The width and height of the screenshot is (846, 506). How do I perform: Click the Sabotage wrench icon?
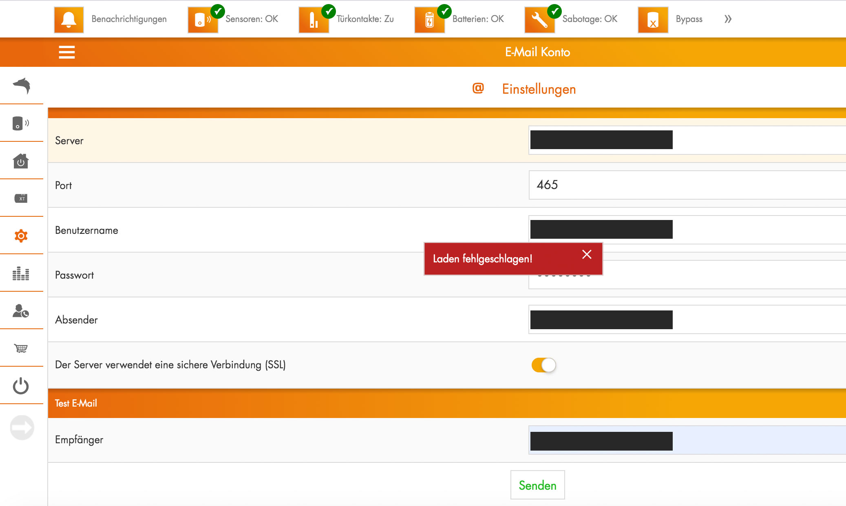pos(539,20)
